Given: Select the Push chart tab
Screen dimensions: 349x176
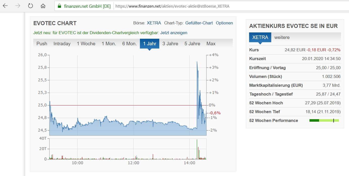Looking at the screenshot, I should point(42,43).
